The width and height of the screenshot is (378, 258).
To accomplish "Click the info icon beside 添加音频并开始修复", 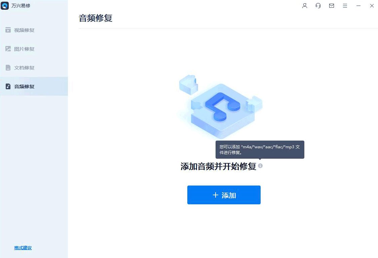I will click(x=260, y=166).
